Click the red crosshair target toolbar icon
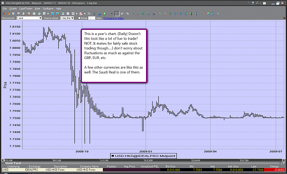Viewport: 287px width, 174px height. click(x=4, y=14)
